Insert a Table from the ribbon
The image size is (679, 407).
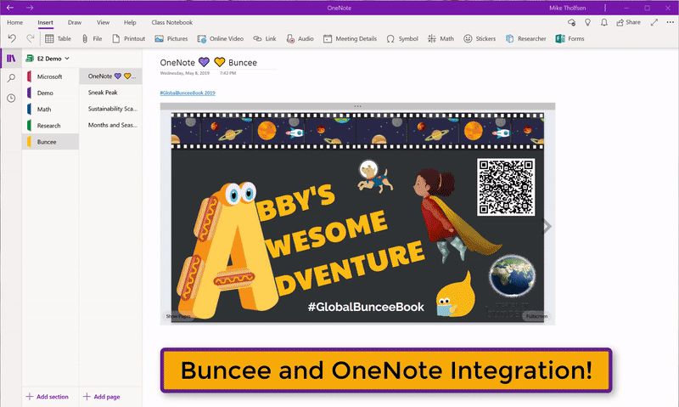coord(58,38)
